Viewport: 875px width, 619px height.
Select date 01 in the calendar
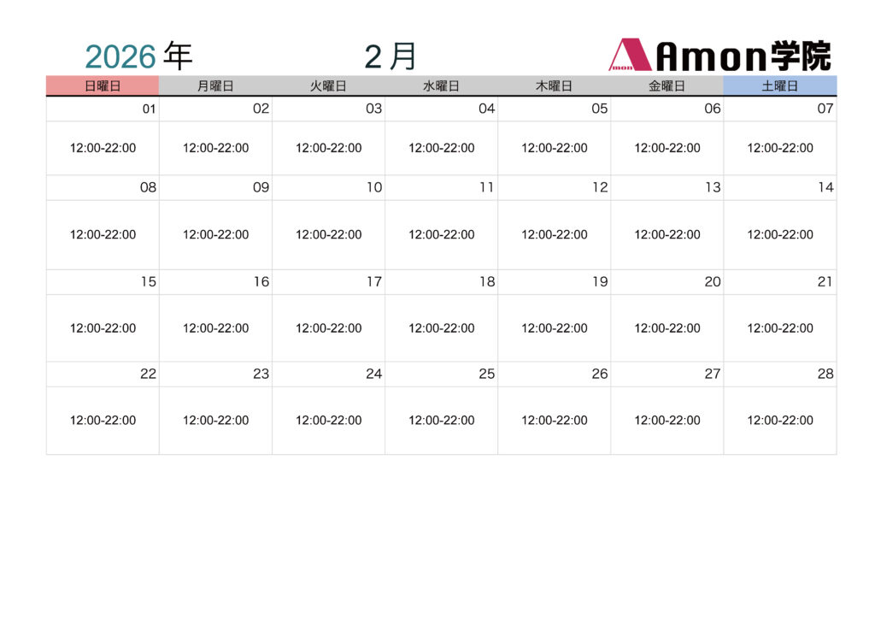149,109
